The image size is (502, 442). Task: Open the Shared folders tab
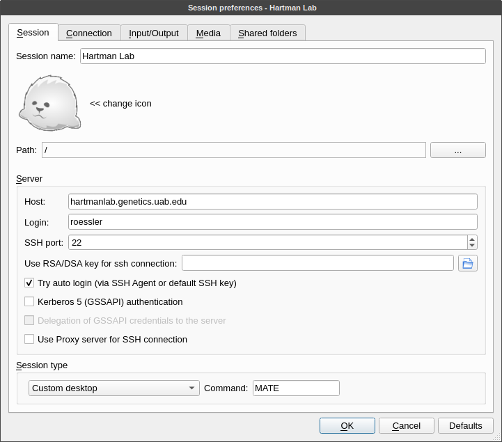pos(267,33)
